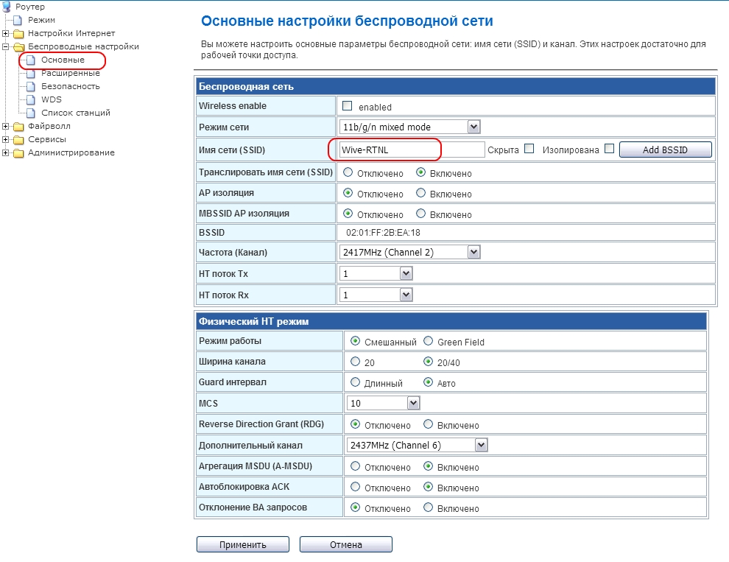Enable the Wireless enable checkbox
The height and width of the screenshot is (562, 729).
click(348, 105)
